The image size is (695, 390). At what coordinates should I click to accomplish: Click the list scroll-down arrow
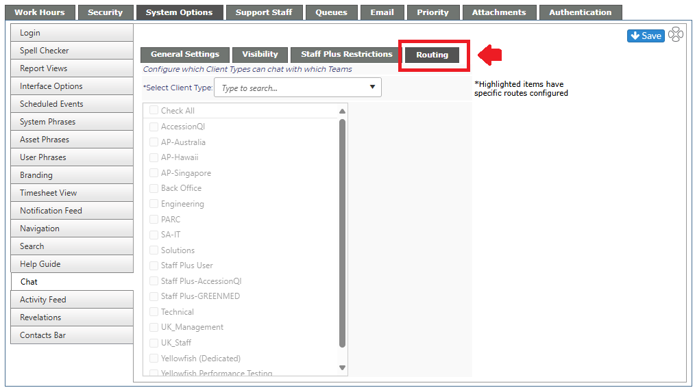[x=342, y=367]
